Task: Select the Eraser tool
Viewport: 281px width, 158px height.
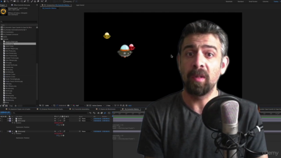Action: pos(38,1)
